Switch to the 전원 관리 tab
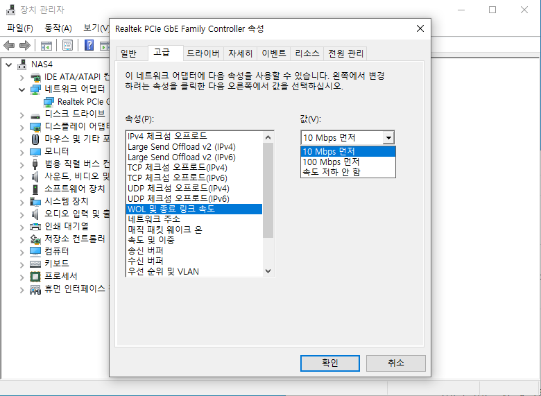The image size is (541, 396). 345,53
